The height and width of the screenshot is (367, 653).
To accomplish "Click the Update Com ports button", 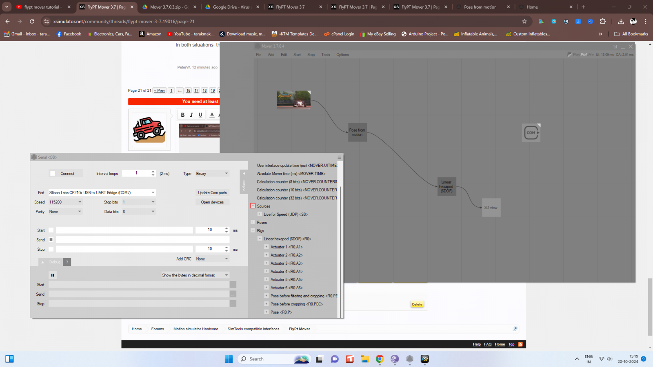I will pyautogui.click(x=212, y=192).
